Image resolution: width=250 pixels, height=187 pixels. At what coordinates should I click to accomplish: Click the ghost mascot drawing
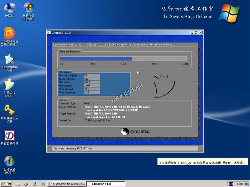[x=164, y=85]
